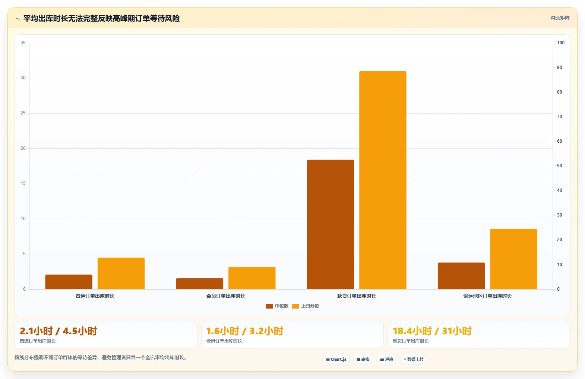Viewport: 585px width, 379px height.
Task: Select the median bar for 缺货订单出库时长
Action: (x=331, y=224)
